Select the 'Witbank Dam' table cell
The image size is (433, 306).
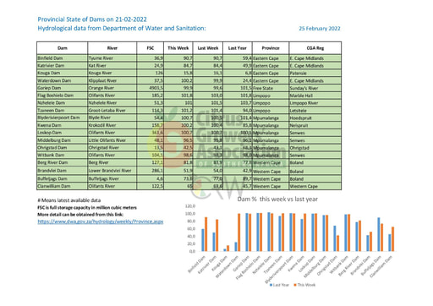(x=63, y=155)
